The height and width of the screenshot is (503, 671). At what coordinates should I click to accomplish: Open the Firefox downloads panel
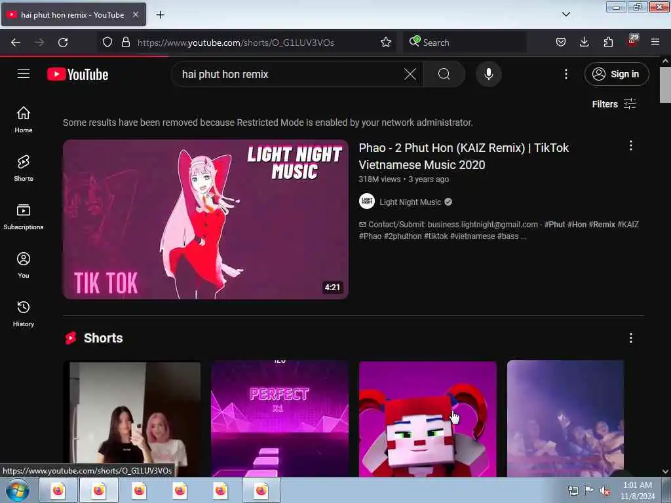click(x=584, y=42)
